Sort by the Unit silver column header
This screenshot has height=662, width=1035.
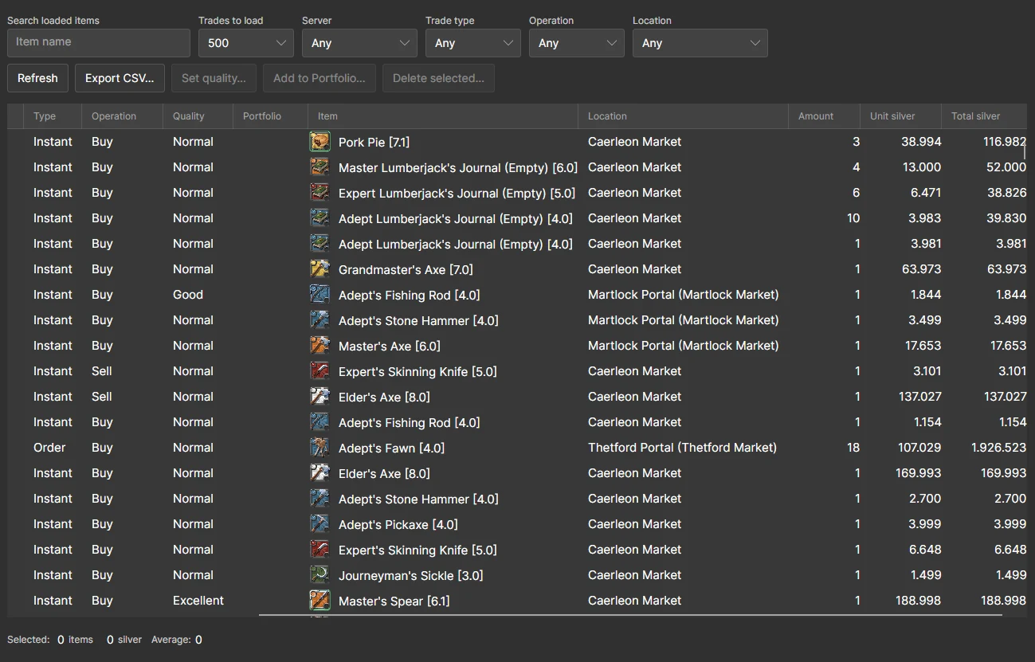[900, 116]
